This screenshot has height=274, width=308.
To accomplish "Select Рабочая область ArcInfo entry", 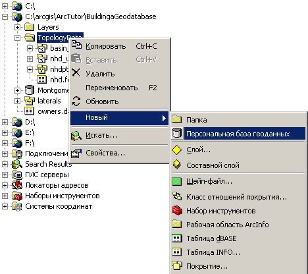I will [238, 225].
